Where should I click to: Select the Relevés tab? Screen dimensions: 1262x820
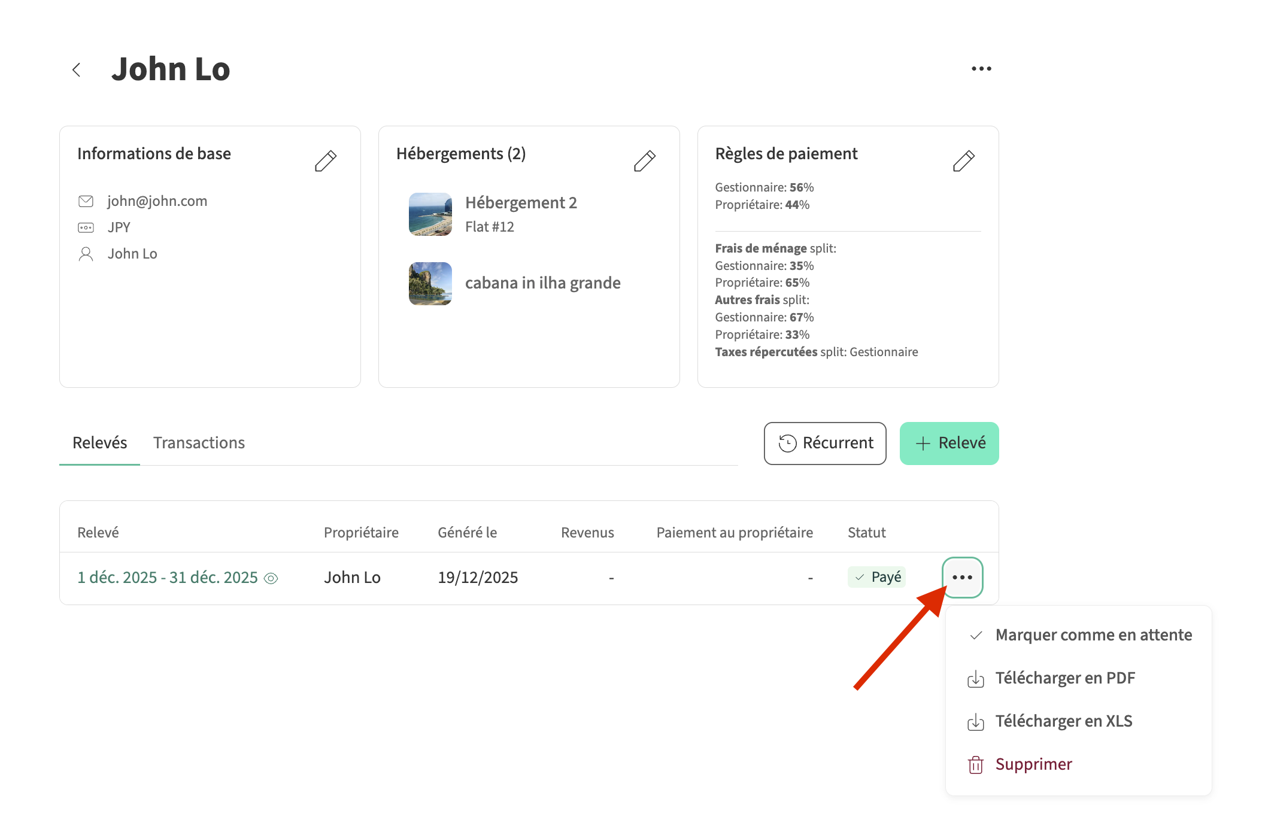point(99,443)
